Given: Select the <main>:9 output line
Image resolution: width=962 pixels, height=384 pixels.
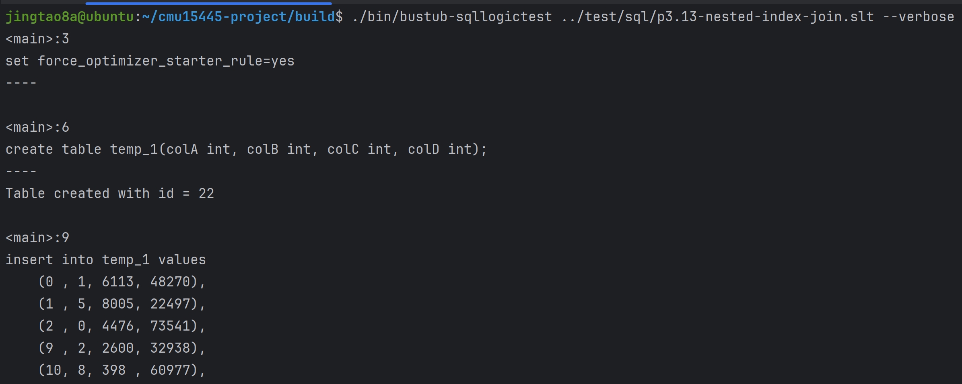Looking at the screenshot, I should pos(37,238).
